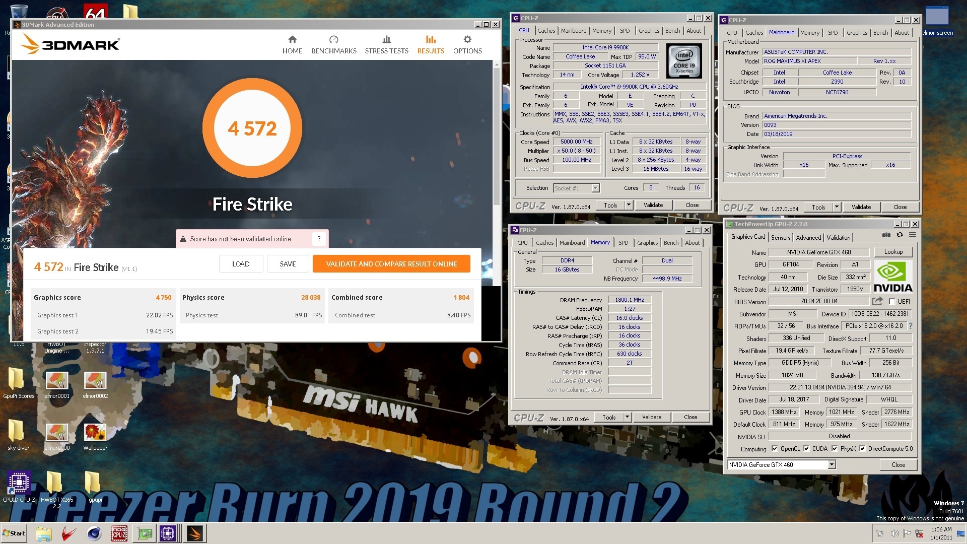Click the Intel Core i9 logo badge

(684, 61)
